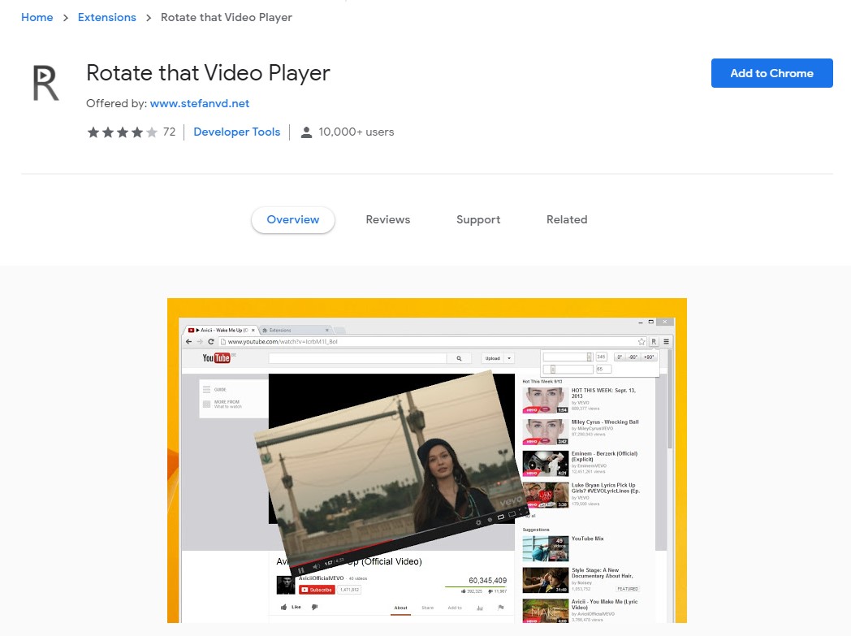Open the 72 ratings count
The width and height of the screenshot is (851, 636).
click(170, 132)
